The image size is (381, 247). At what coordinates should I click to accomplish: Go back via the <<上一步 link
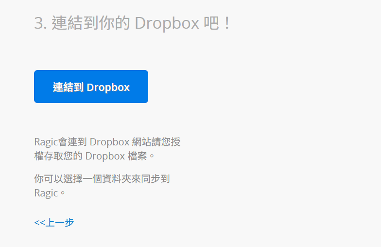tap(54, 222)
